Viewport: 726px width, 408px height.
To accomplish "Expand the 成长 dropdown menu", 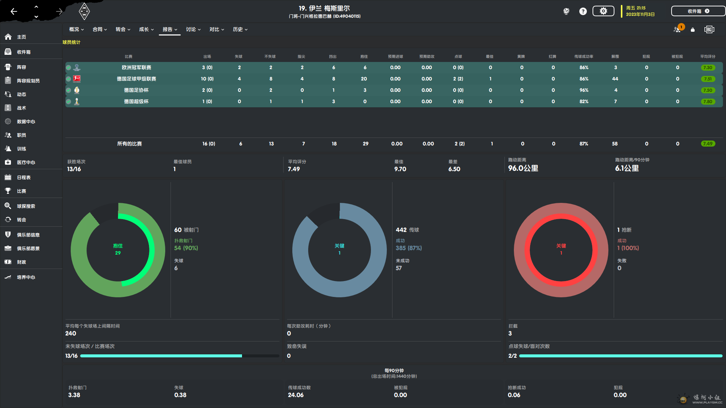I will [146, 29].
